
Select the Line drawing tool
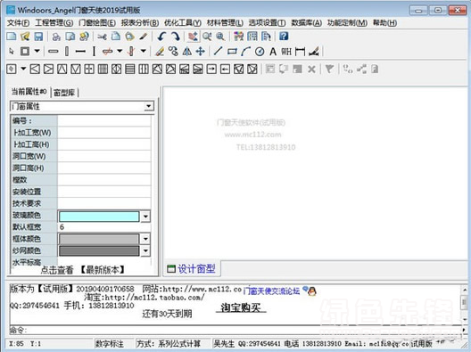pos(218,52)
